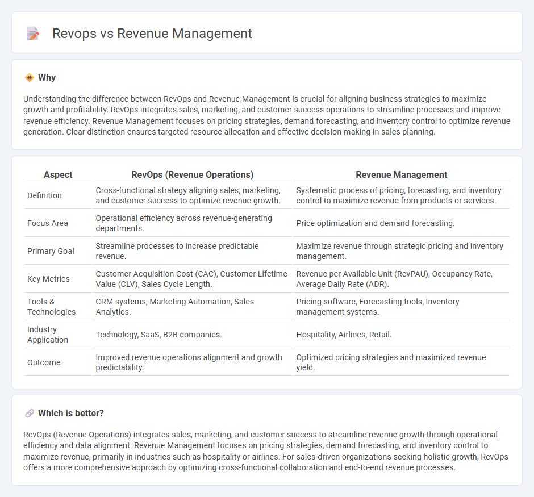534x497 pixels.
Task: Click the cell Streamline processes to increase predictable revenue
Action: pyautogui.click(x=193, y=251)
